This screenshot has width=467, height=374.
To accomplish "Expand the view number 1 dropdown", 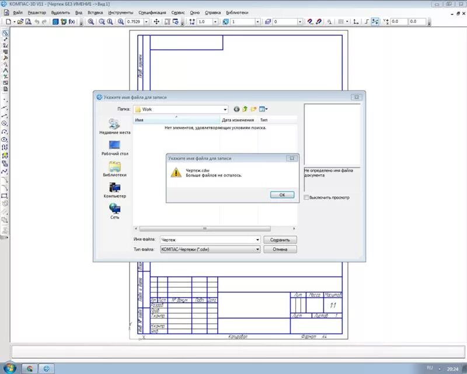I will [x=257, y=22].
